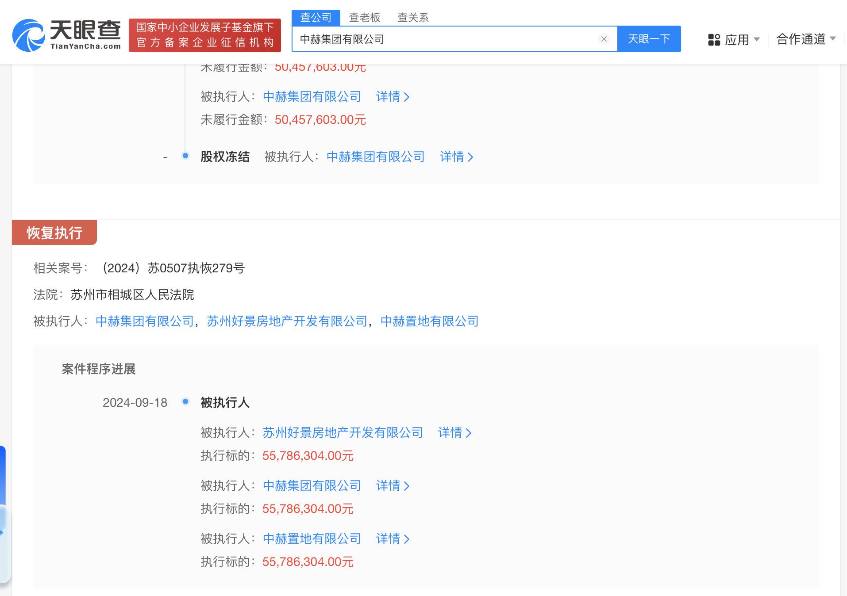847x596 pixels.
Task: Open 详情 next to 中赫置地有限公司 in progress
Action: (x=393, y=539)
